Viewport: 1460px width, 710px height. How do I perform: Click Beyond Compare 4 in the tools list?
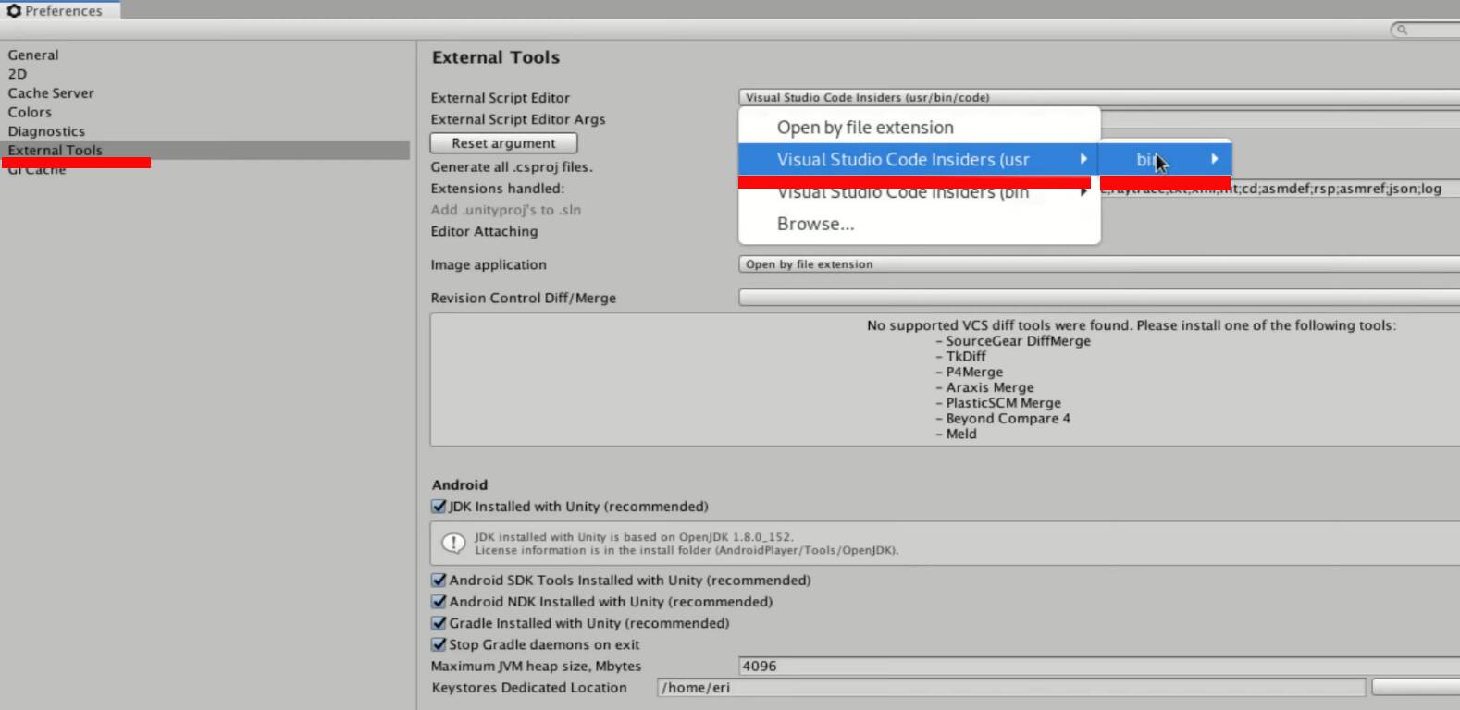click(x=1008, y=419)
